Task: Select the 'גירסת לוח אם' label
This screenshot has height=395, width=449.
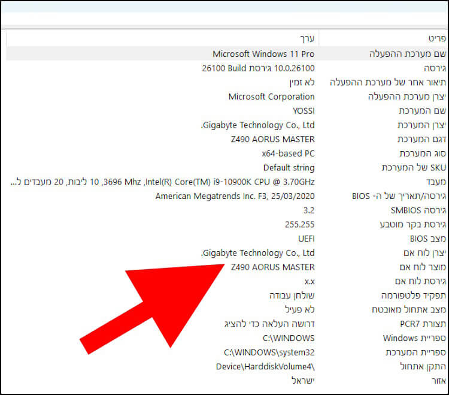Action: pos(420,282)
